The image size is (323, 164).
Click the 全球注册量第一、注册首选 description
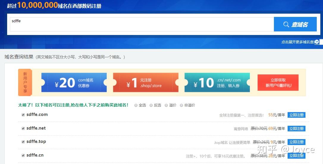pyautogui.click(x=242, y=115)
